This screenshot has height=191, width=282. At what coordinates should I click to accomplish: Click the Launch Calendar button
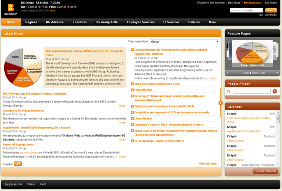(x=265, y=171)
